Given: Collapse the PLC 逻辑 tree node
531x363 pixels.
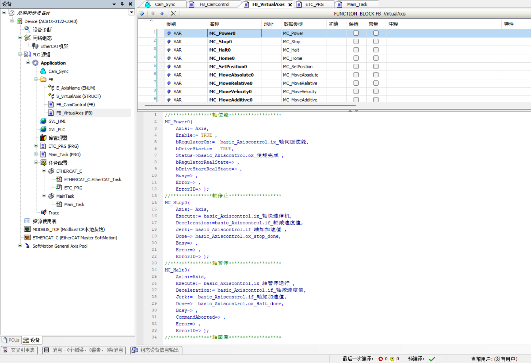Looking at the screenshot, I should pos(20,54).
